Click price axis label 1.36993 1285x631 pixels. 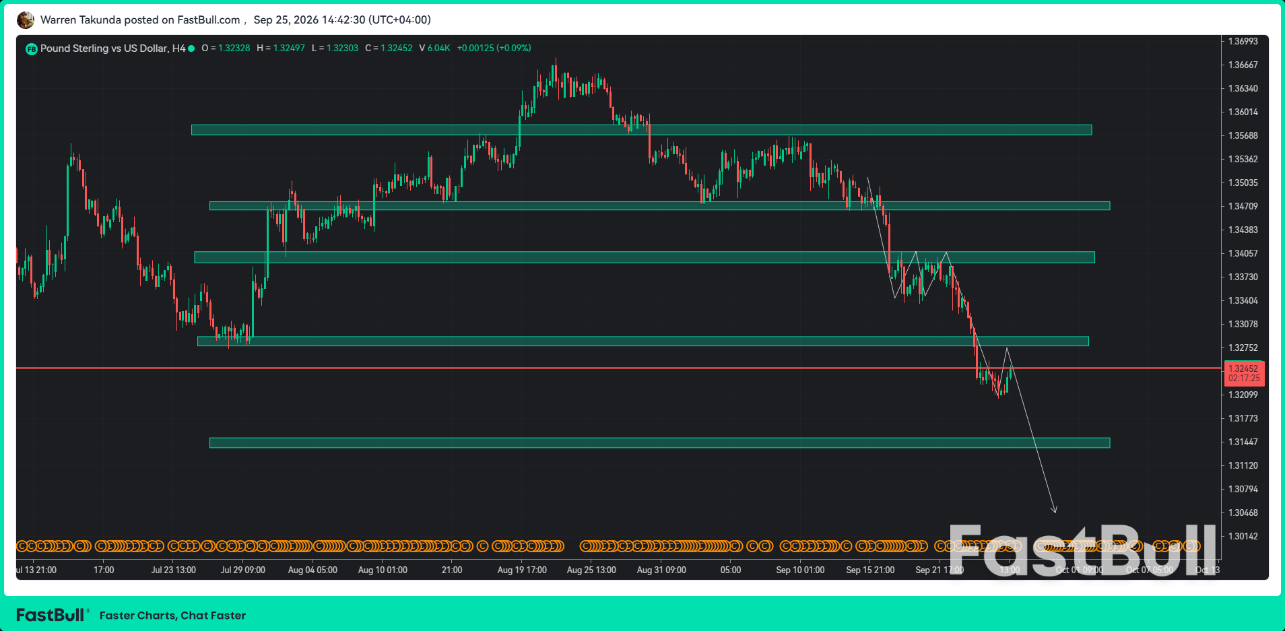[1243, 41]
